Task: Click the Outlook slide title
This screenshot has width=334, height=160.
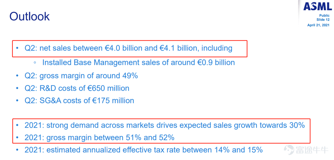Action: point(30,16)
